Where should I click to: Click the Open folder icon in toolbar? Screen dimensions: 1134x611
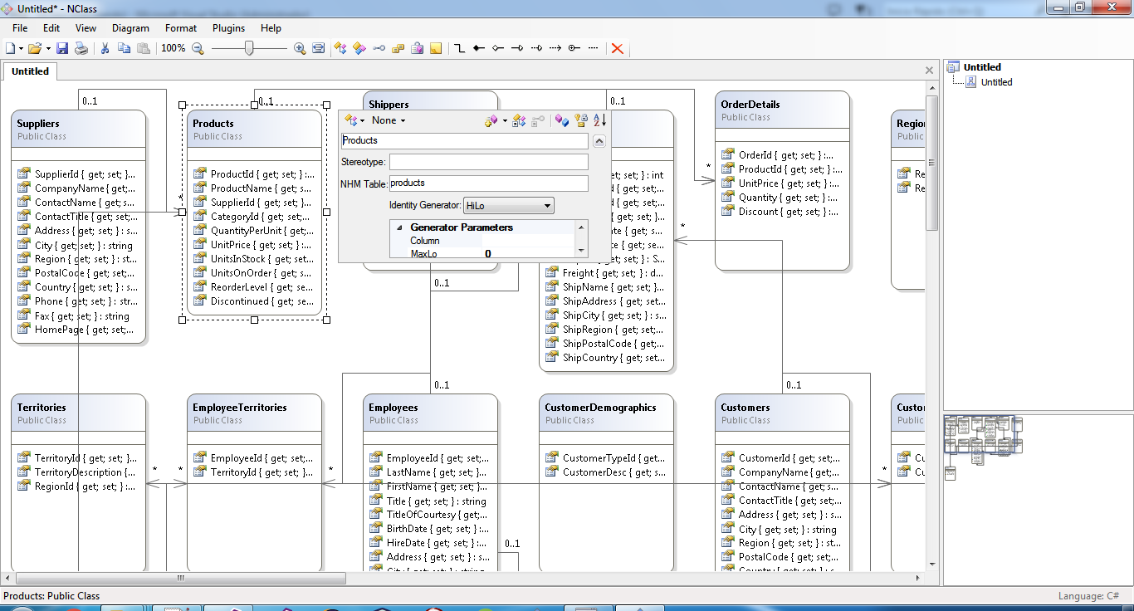pyautogui.click(x=35, y=48)
